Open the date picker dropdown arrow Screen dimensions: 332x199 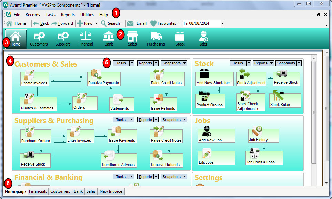[x=222, y=23]
